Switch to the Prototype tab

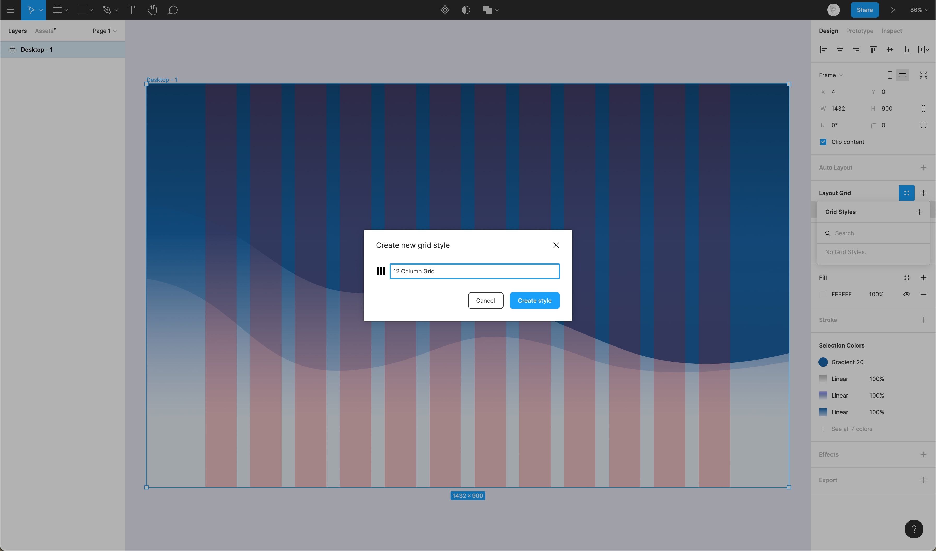pyautogui.click(x=859, y=31)
